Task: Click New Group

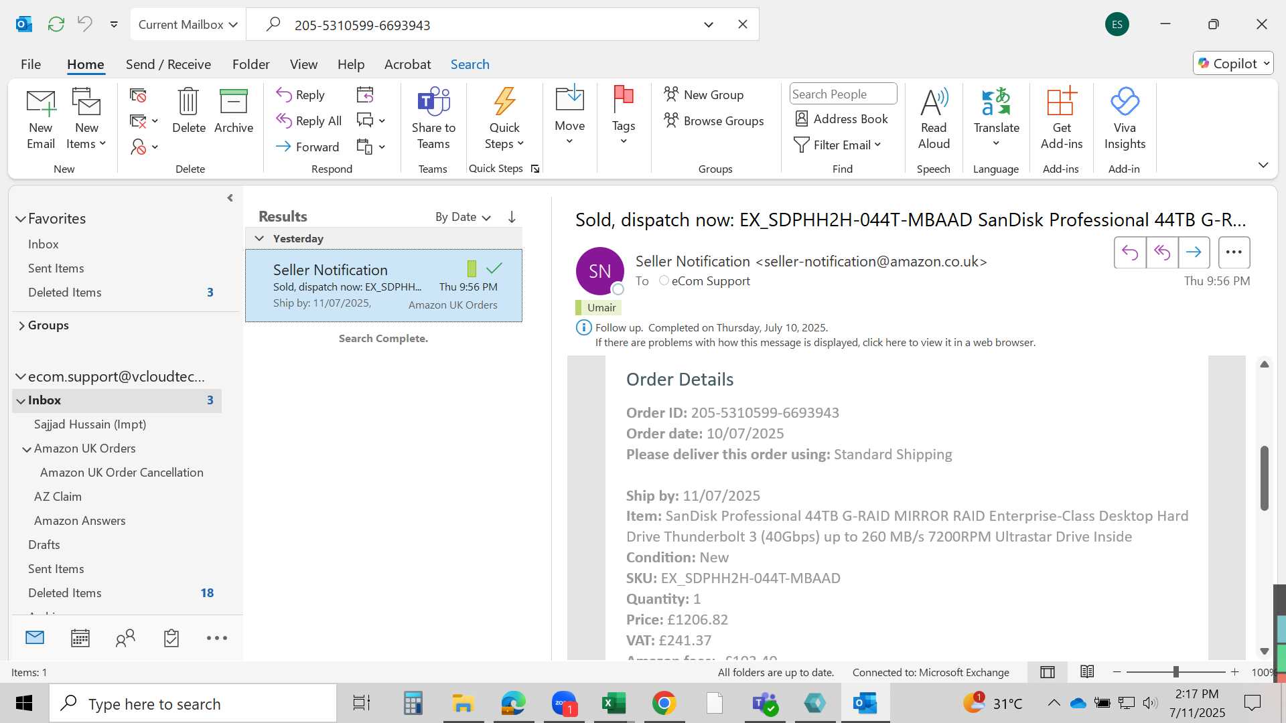Action: pos(704,95)
